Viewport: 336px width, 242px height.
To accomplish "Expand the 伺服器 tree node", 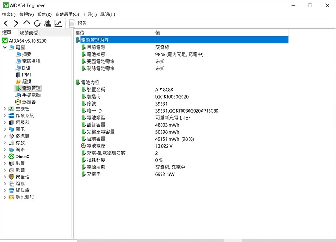I will [x=5, y=122].
